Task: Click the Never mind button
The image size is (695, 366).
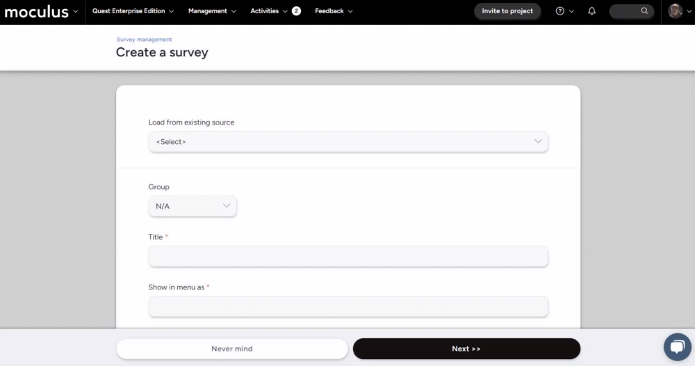Action: (232, 349)
